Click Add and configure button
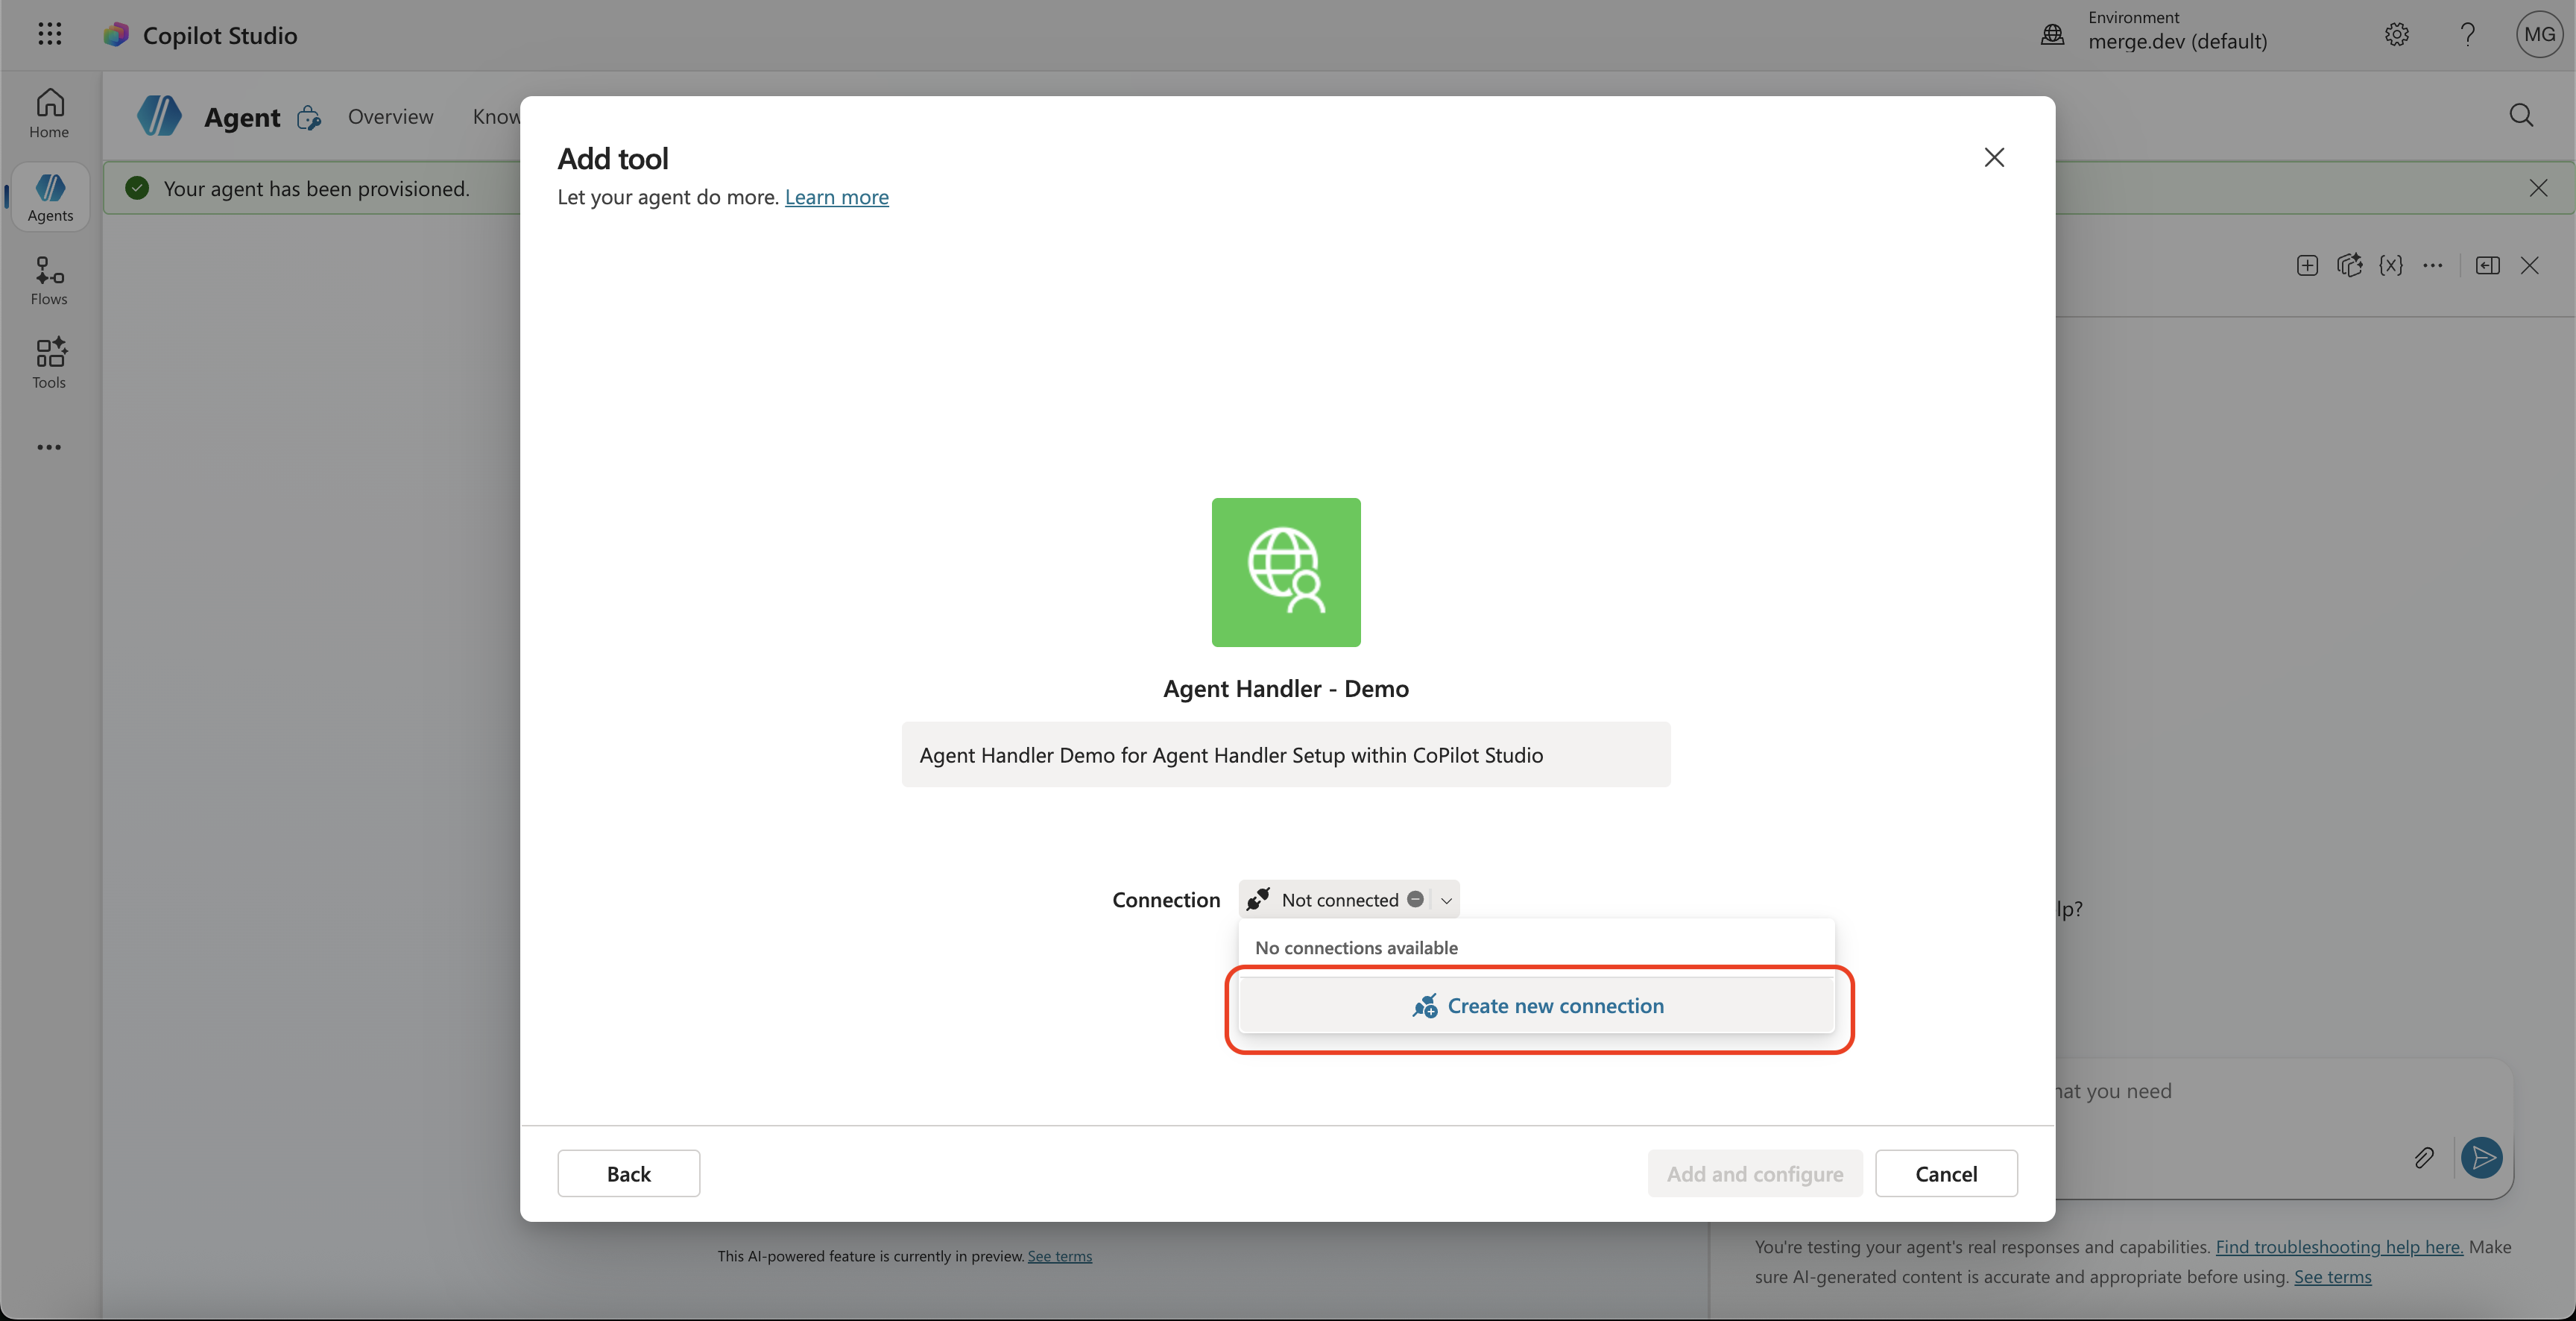 (1755, 1173)
